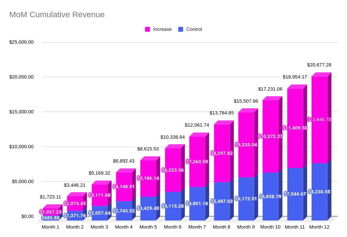Click the $4,148.91 Increase data label
The width and height of the screenshot is (347, 237).
(x=124, y=187)
